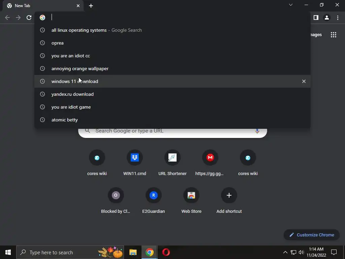
Task: Show hidden system tray icons chevron
Action: pos(285,252)
